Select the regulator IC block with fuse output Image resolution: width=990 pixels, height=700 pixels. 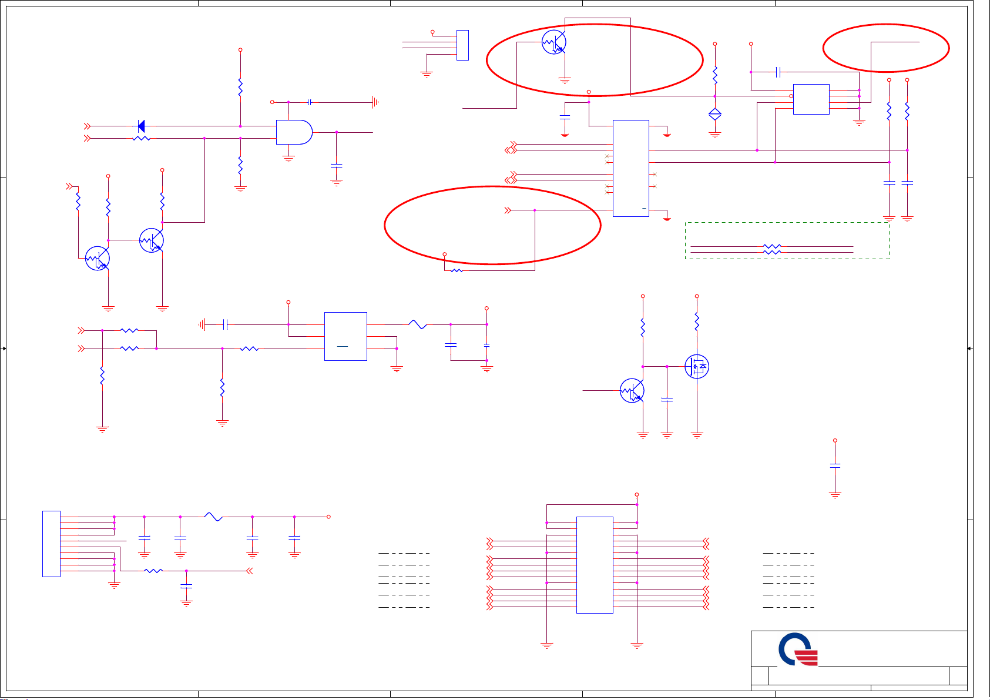click(x=345, y=336)
